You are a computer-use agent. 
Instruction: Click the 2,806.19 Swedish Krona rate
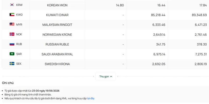point(201,64)
